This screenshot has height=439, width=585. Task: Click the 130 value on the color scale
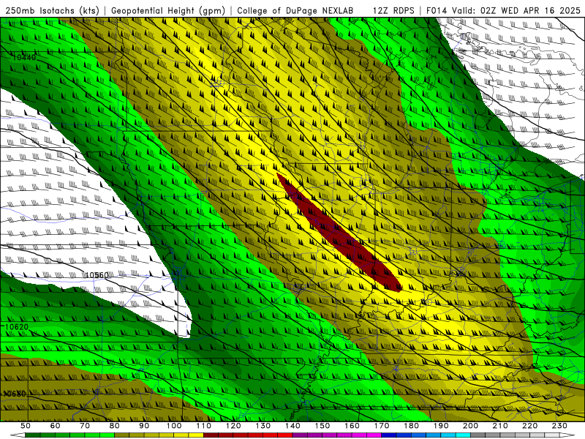(263, 426)
